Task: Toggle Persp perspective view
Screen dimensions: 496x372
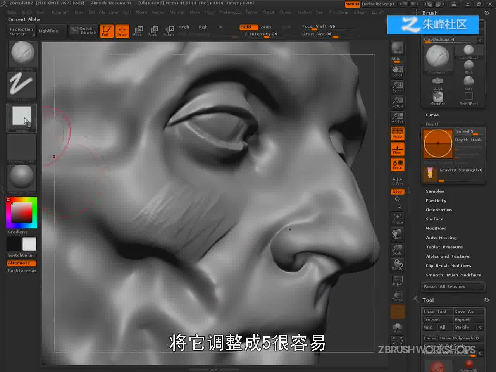Action: click(397, 133)
